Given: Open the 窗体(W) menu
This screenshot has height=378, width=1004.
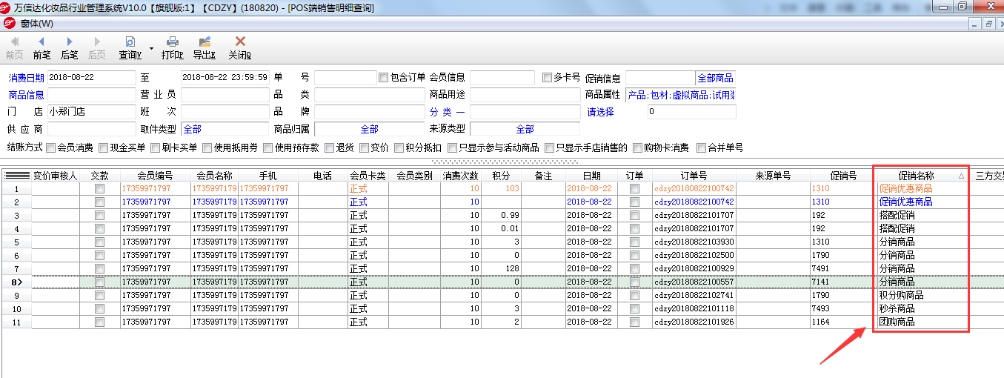Looking at the screenshot, I should click(x=37, y=24).
